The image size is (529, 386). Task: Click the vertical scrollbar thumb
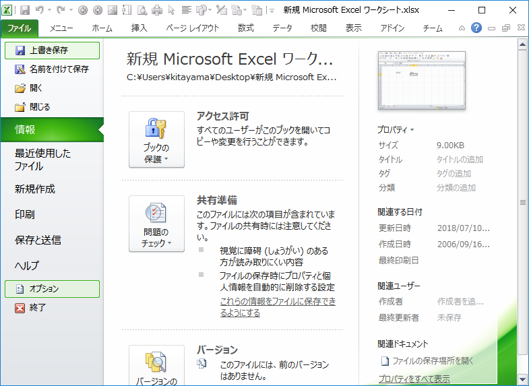pos(522,202)
